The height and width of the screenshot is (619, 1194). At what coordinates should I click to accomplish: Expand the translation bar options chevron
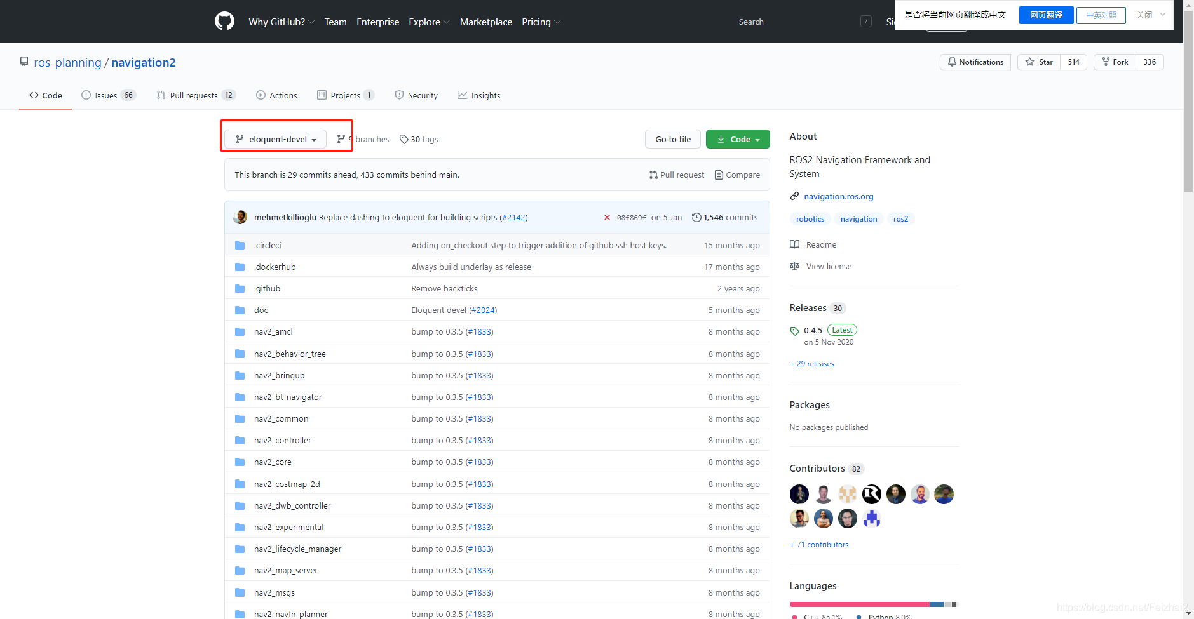click(x=1163, y=15)
